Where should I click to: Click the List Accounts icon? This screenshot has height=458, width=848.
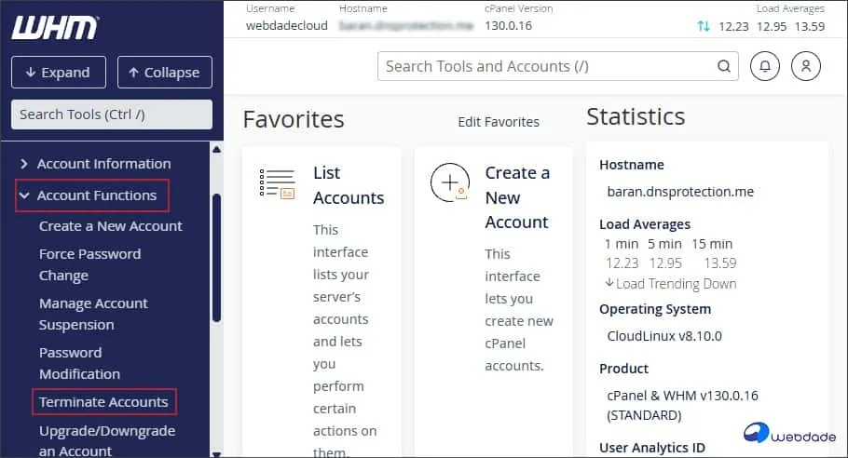[277, 183]
